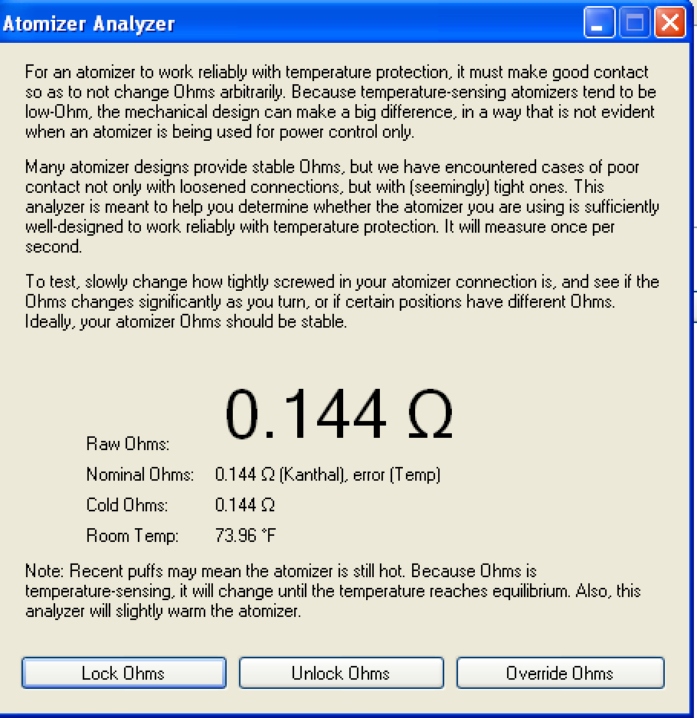Click the Cold Ohms 0.144 Ω value
Screen dimensions: 697x718
(245, 505)
